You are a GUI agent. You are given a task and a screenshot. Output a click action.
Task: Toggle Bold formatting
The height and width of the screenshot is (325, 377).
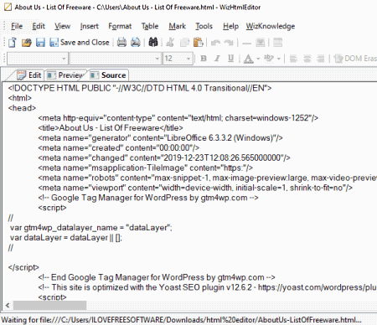click(x=204, y=59)
